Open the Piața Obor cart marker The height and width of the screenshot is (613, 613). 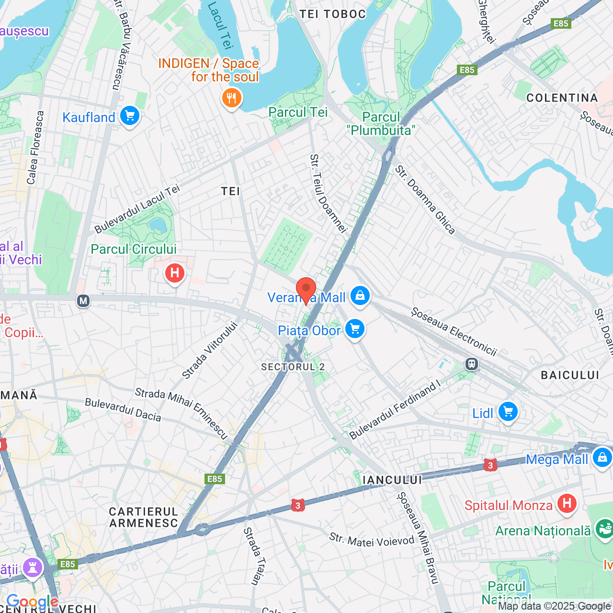pyautogui.click(x=355, y=329)
